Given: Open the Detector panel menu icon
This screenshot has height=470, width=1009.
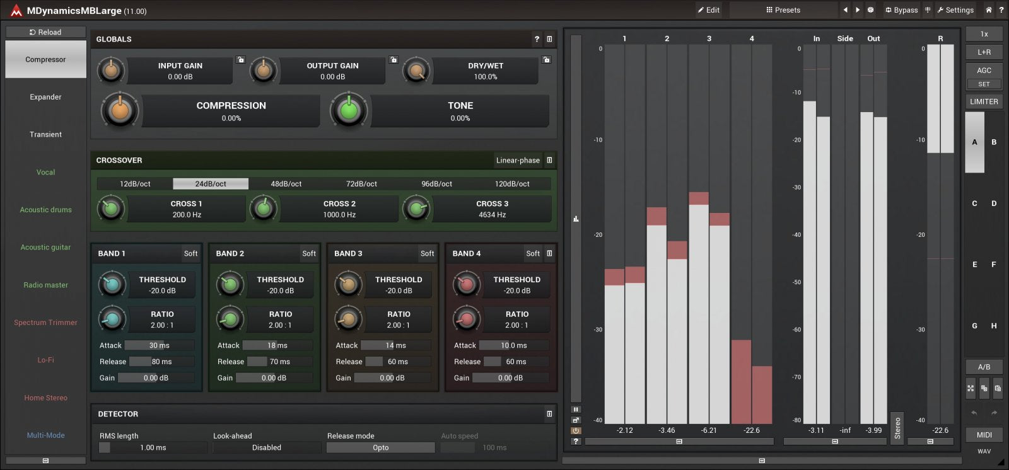Looking at the screenshot, I should tap(549, 414).
